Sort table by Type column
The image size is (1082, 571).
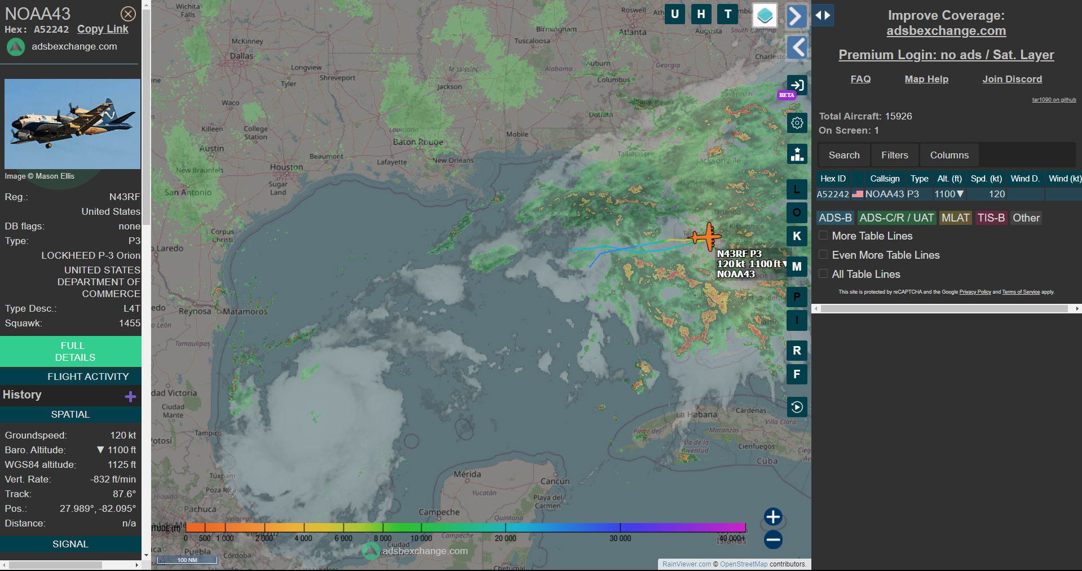click(919, 179)
